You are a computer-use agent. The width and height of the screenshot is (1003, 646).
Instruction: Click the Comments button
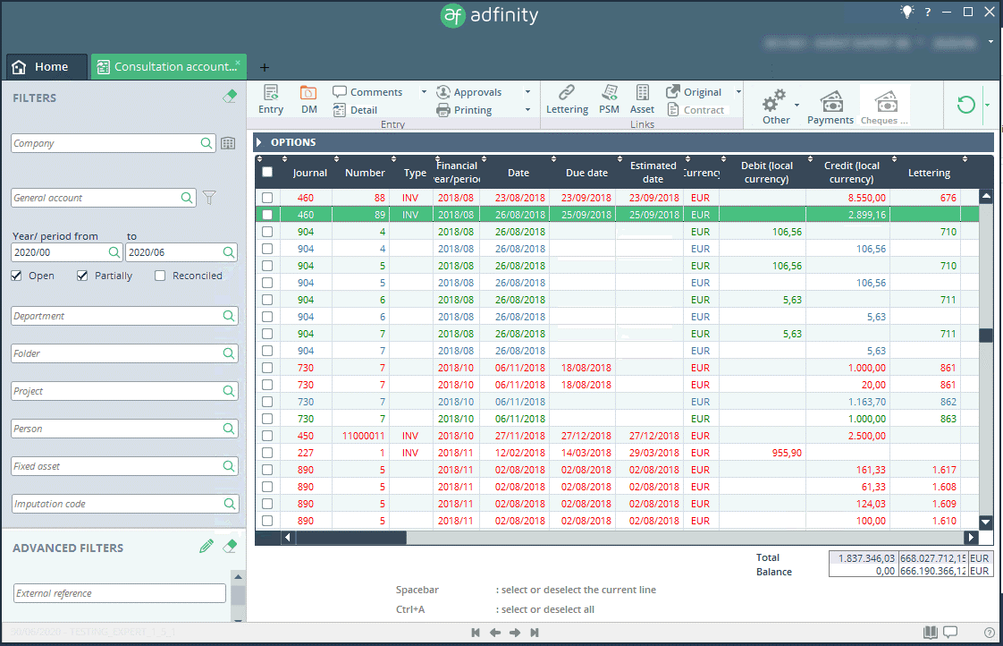[367, 92]
